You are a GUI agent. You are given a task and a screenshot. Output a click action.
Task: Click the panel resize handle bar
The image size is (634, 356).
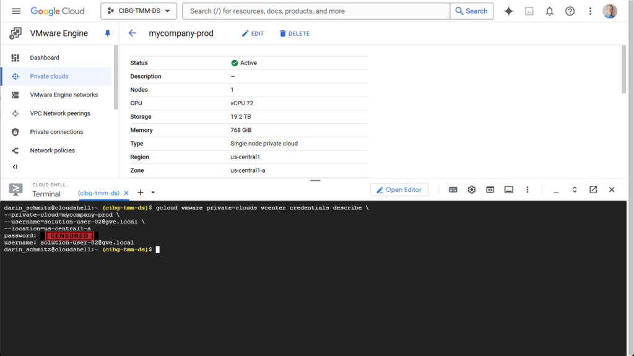315,180
